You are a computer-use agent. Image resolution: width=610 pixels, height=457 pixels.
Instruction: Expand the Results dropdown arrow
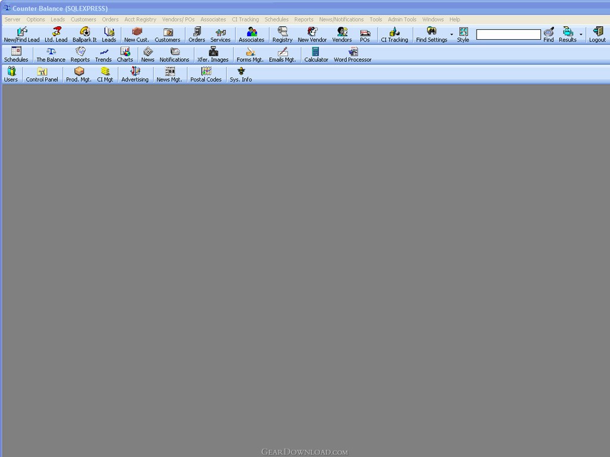[x=581, y=35]
